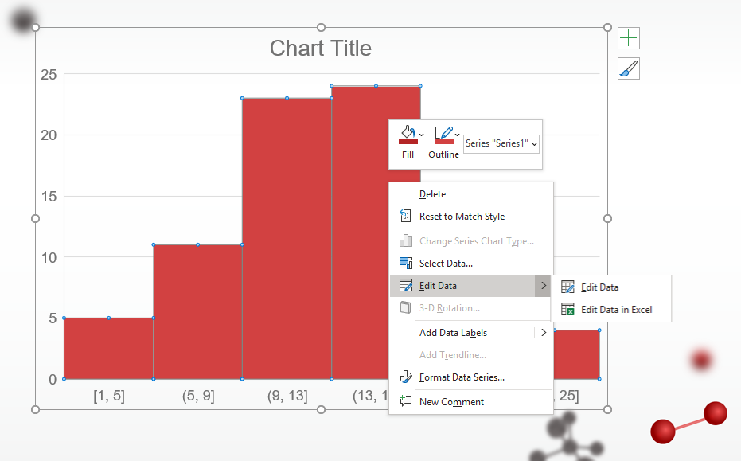
Task: Click the Select Data icon in context menu
Action: pos(406,263)
